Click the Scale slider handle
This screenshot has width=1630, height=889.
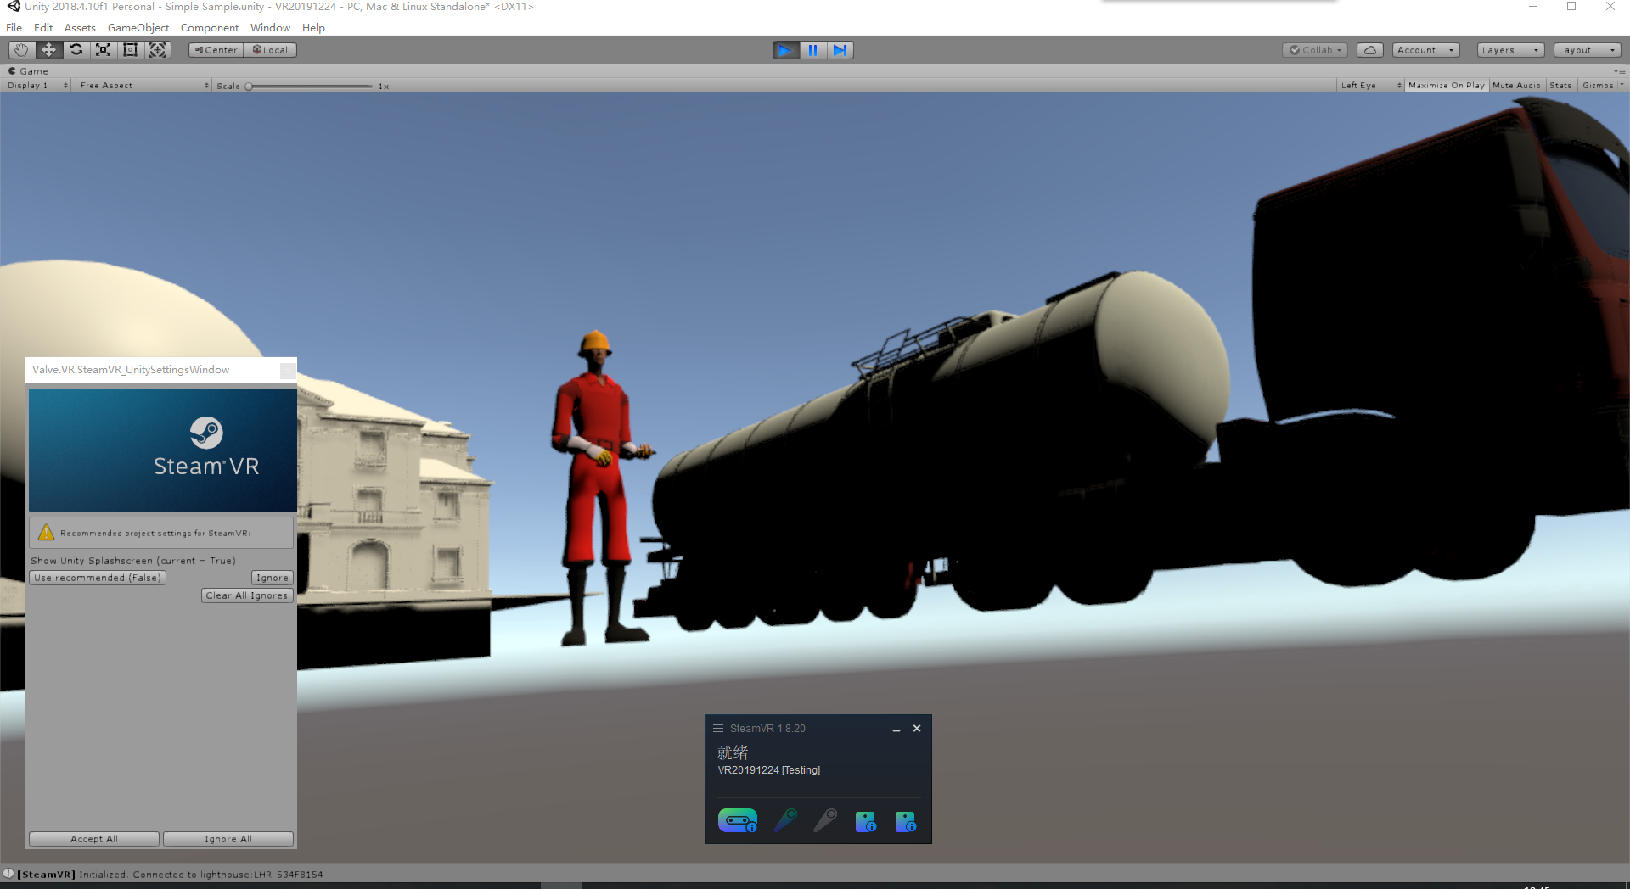click(x=249, y=86)
